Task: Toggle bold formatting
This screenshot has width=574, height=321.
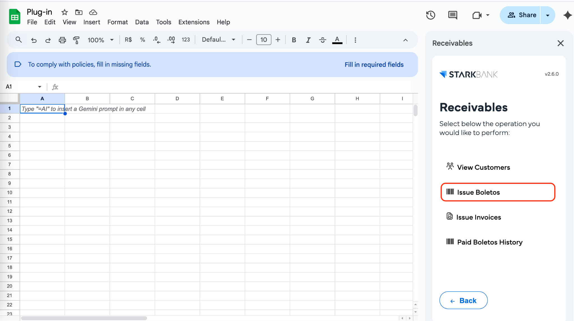Action: (x=294, y=40)
